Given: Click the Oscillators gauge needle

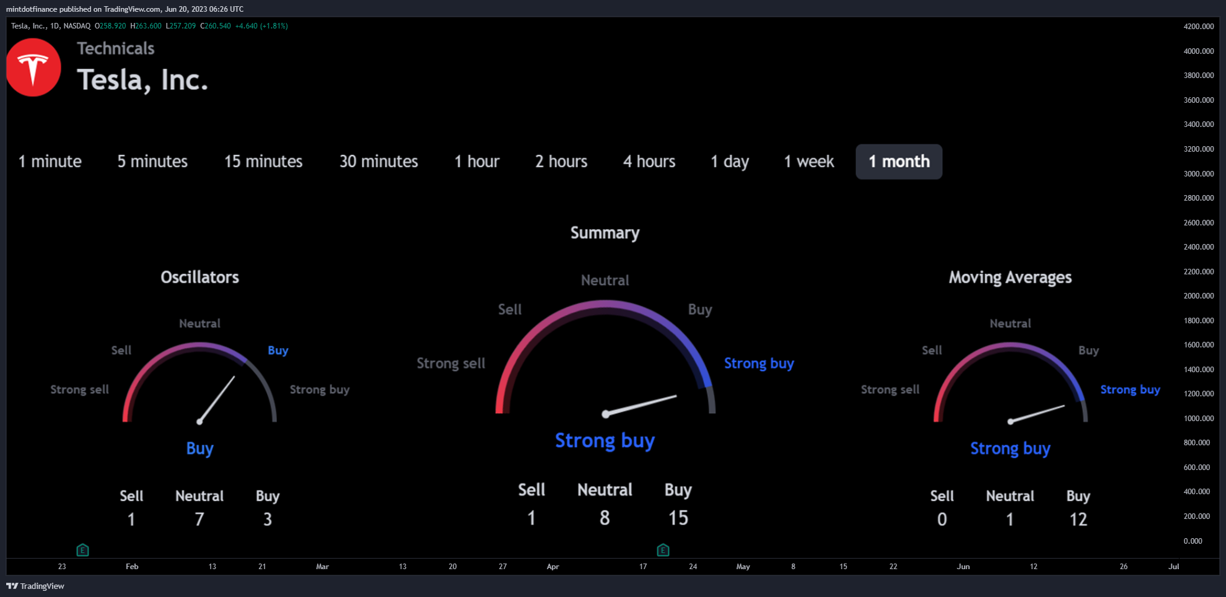Looking at the screenshot, I should 217,399.
